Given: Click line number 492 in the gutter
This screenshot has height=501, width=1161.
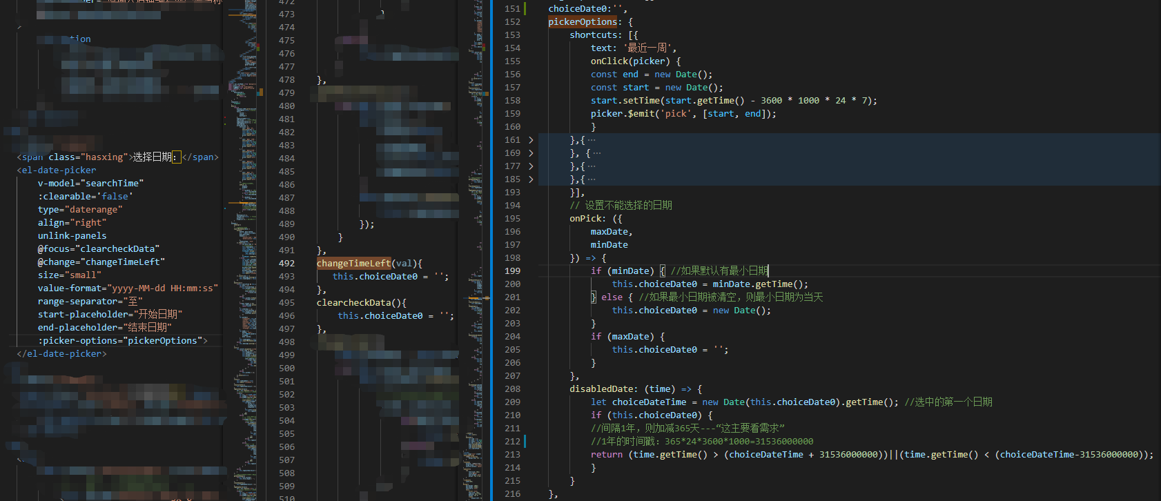Looking at the screenshot, I should pos(286,264).
